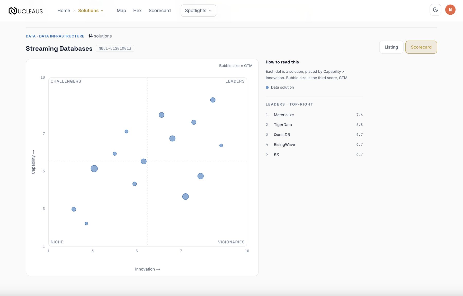Click the VISIONARIES quadrant label
This screenshot has width=463, height=296.
231,242
